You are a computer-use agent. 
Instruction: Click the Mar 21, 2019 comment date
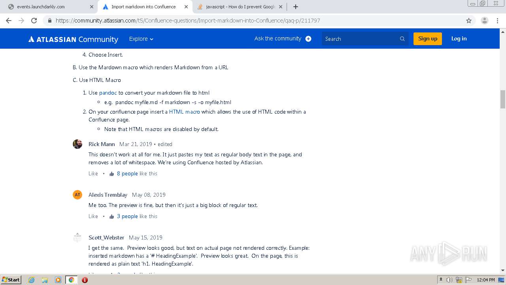tap(136, 144)
